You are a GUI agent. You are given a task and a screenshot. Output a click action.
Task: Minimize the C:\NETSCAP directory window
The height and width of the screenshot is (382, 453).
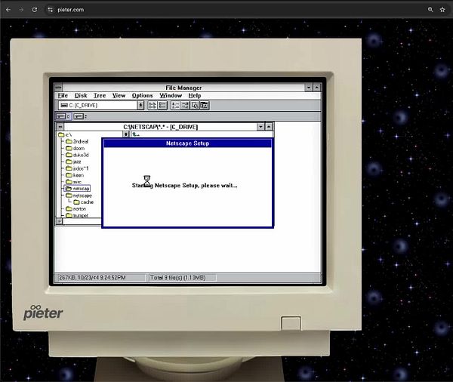260,127
